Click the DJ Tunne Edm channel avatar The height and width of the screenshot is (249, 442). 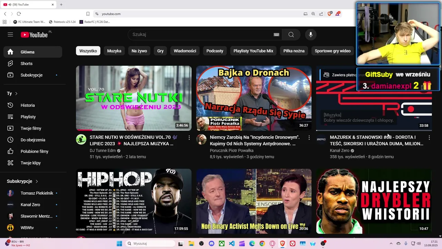[x=81, y=139]
